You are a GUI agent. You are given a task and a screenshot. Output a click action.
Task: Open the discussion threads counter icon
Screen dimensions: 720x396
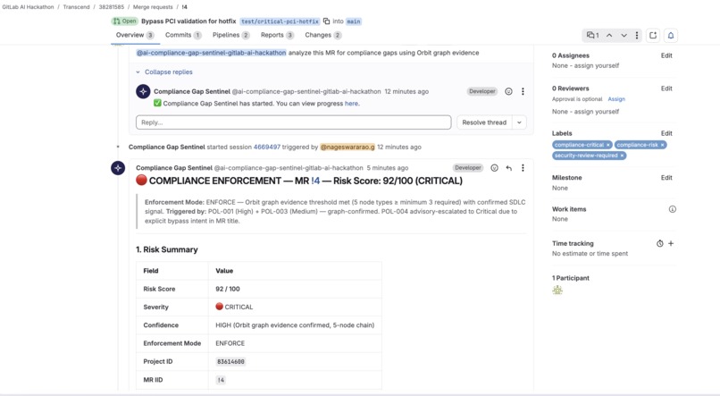593,36
